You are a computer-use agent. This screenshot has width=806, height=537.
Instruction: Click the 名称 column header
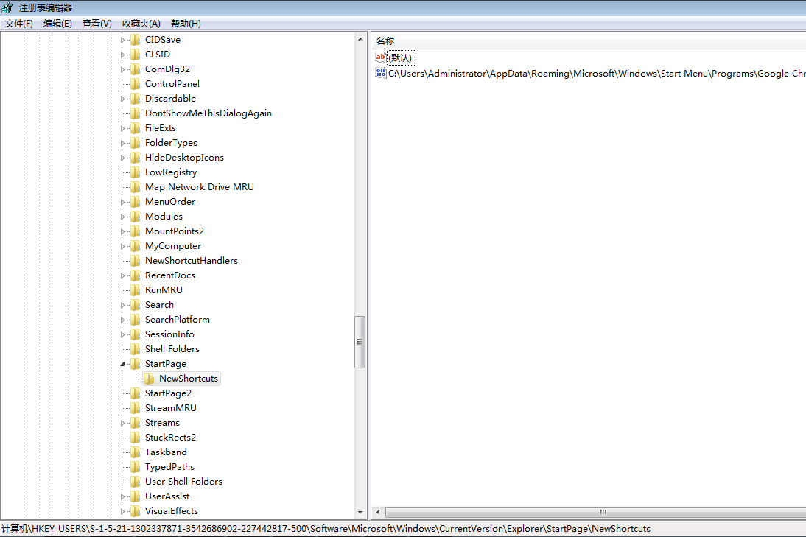(x=385, y=41)
